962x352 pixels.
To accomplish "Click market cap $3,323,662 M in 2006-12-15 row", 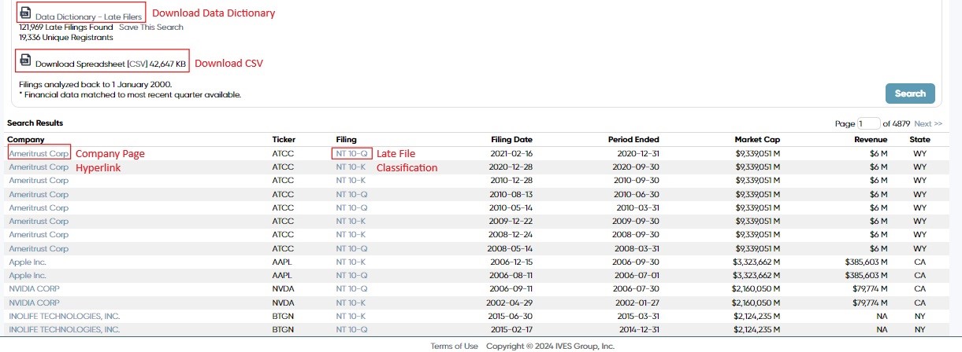I will (x=756, y=262).
